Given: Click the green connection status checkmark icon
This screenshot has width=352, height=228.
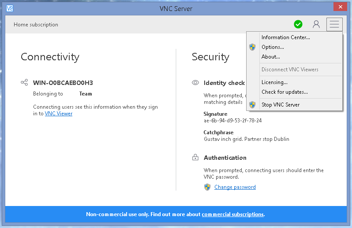Looking at the screenshot, I should (x=298, y=24).
